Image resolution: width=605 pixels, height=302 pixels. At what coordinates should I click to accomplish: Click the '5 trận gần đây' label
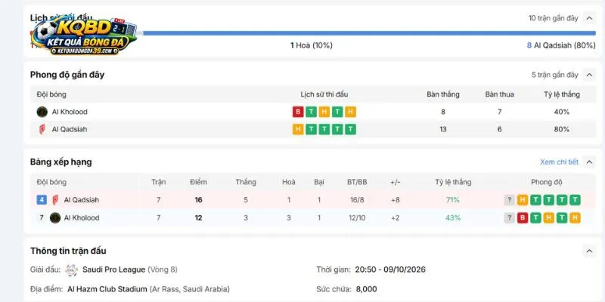tap(555, 75)
